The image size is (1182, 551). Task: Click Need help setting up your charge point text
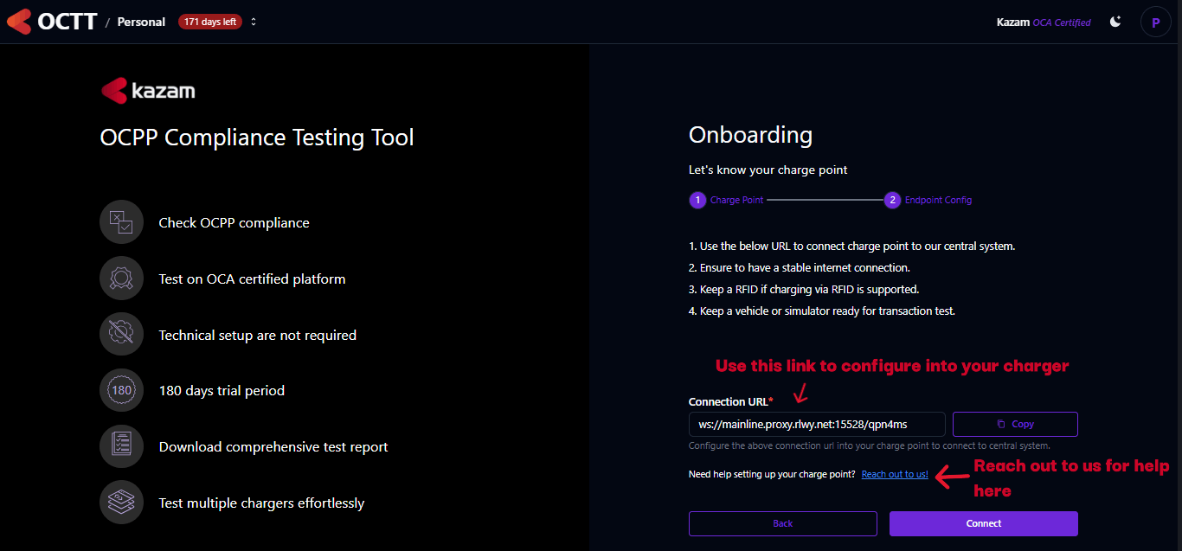tap(772, 474)
